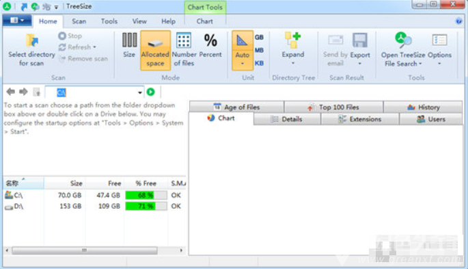Viewport: 468px width, 269px height.
Task: Toggle Allocated space mode
Action: click(x=155, y=50)
